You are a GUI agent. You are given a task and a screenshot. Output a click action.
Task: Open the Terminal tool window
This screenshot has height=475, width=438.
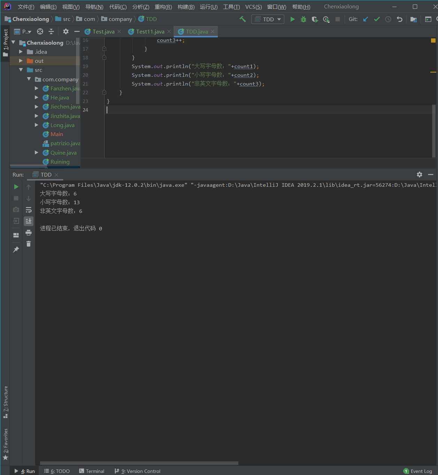click(92, 471)
